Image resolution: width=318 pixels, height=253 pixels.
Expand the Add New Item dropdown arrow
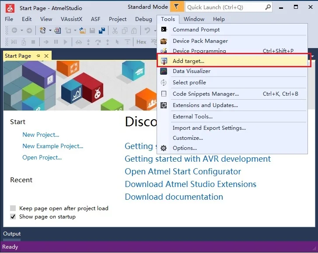click(x=75, y=31)
